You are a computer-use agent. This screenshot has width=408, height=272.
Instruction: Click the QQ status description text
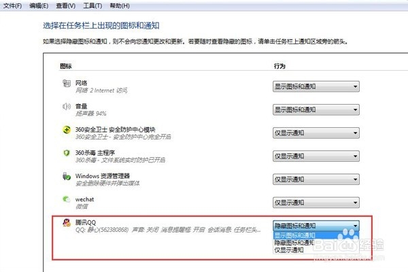click(168, 230)
